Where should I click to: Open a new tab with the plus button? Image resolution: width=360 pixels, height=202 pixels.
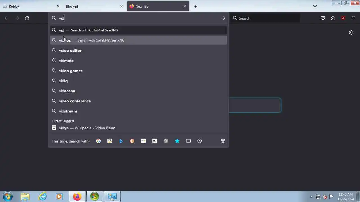195,6
